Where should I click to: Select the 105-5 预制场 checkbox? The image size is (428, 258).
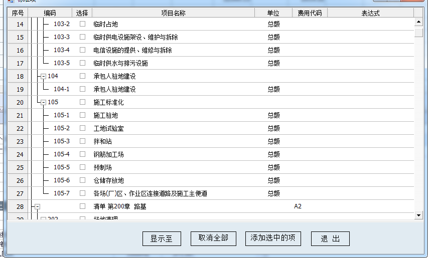[82, 167]
